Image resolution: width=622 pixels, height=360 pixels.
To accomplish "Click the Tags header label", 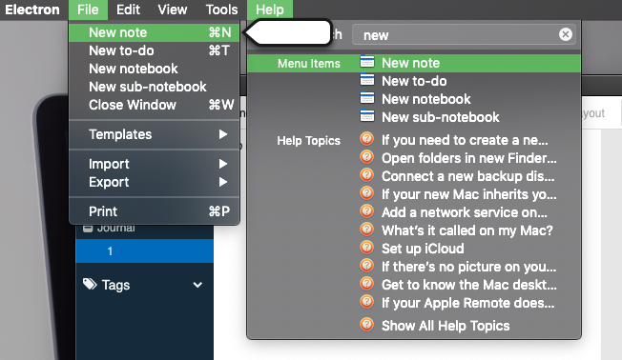I will 115,285.
